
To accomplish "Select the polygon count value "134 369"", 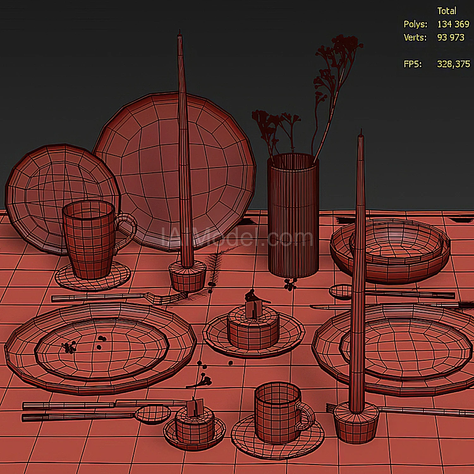I will click(x=453, y=24).
